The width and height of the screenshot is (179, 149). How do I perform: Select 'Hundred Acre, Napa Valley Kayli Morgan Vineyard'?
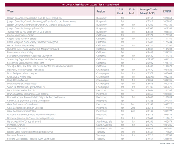33,49
